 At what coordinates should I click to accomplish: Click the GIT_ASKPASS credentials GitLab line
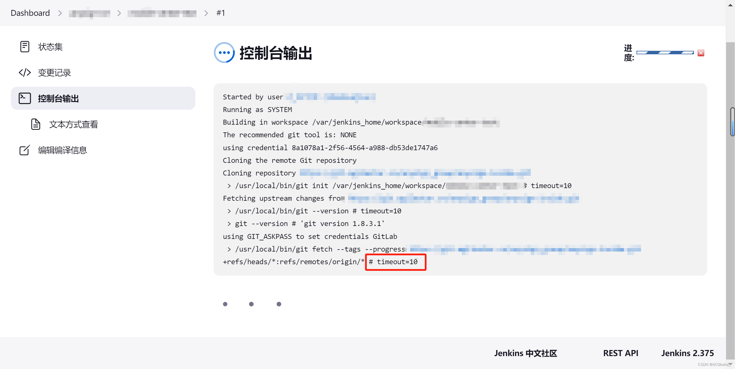click(x=310, y=236)
